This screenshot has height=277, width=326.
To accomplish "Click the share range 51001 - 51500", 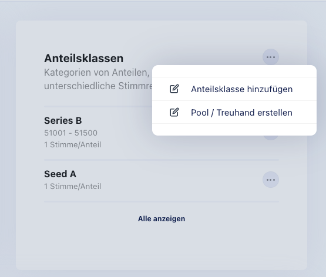I will (x=70, y=133).
